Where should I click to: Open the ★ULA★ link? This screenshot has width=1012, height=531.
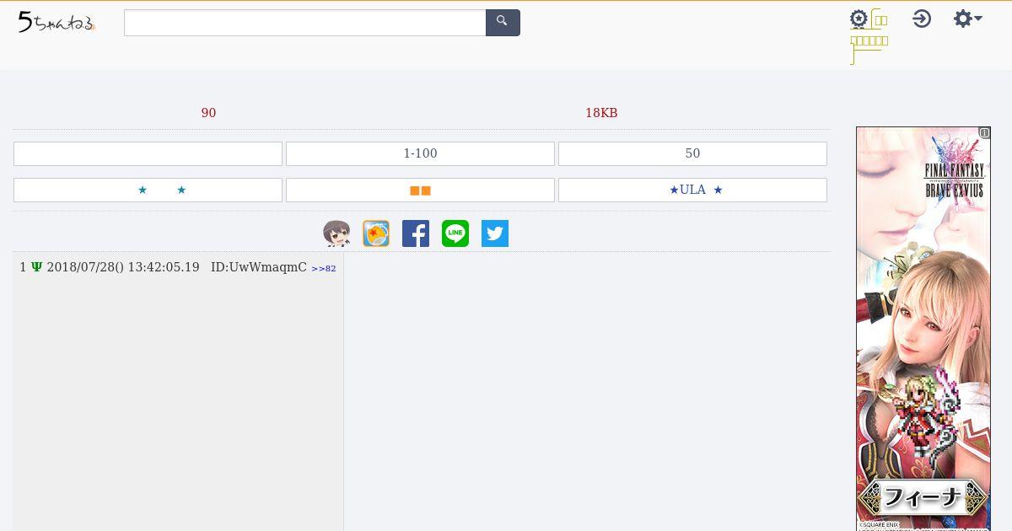click(692, 190)
